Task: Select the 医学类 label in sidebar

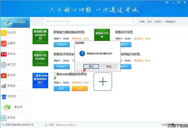Action: pos(11,75)
